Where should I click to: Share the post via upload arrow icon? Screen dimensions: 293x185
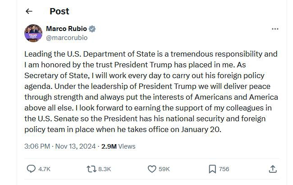(x=273, y=169)
